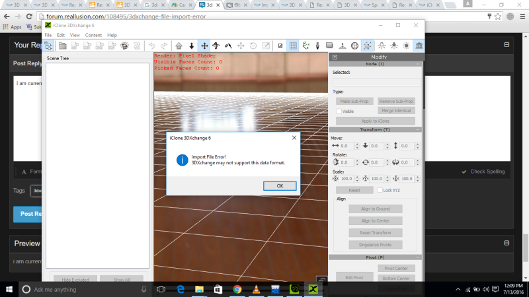Click the globe icon in toolbar
The height and width of the screenshot is (297, 529).
354,46
